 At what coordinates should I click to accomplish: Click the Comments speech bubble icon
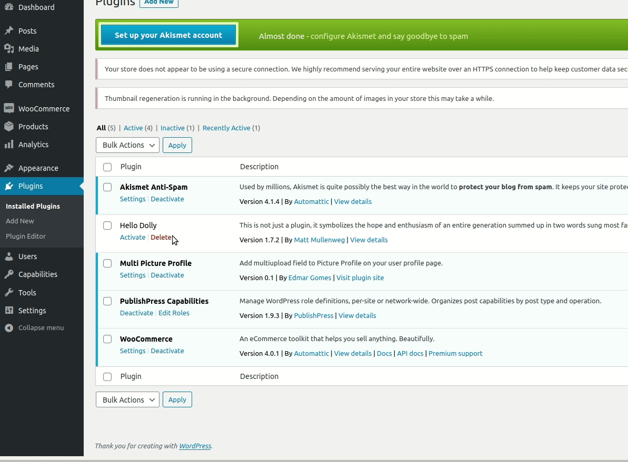9,85
